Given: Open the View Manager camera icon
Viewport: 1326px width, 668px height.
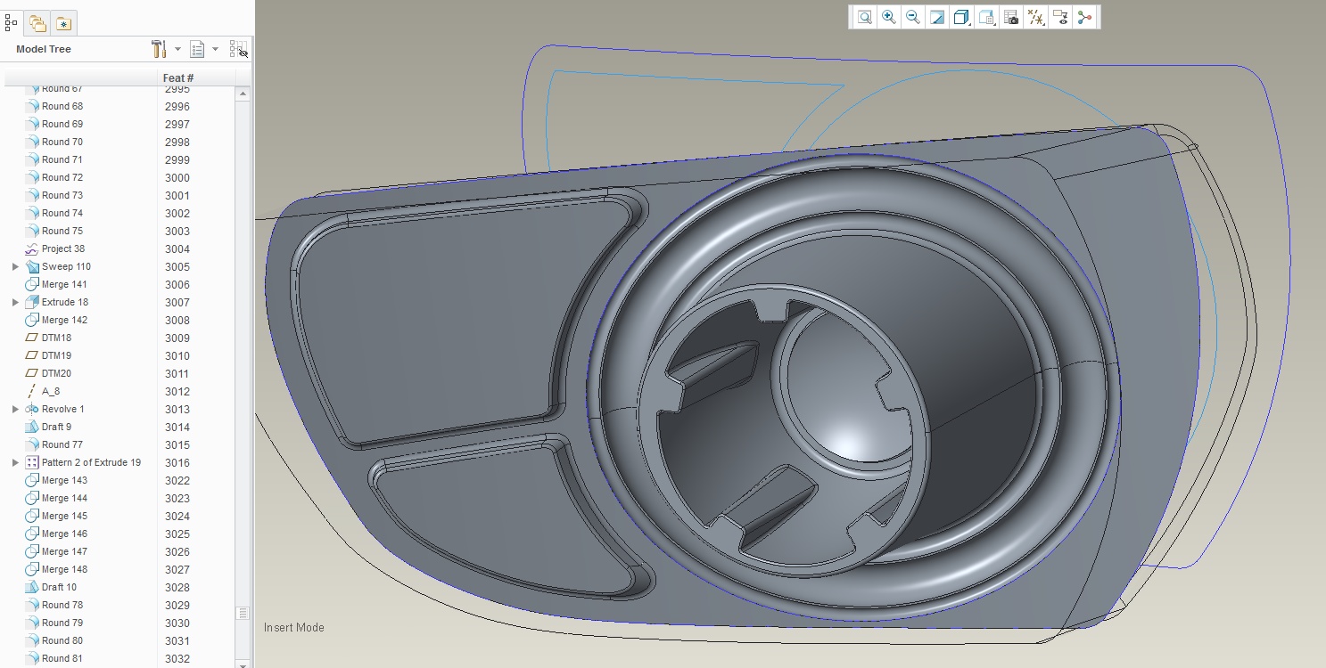Looking at the screenshot, I should 1011,17.
